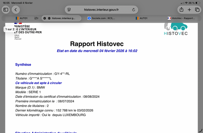Show the tab overview

[x=197, y=10]
